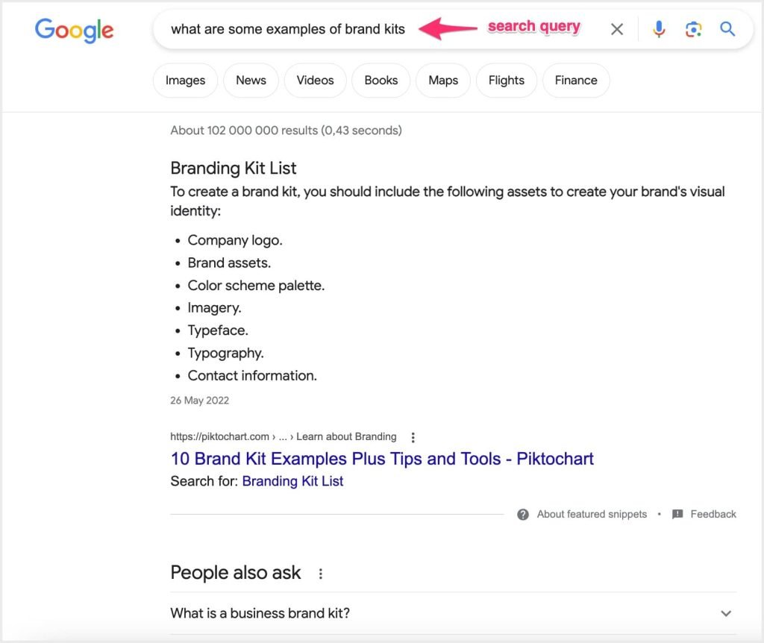The image size is (764, 643).
Task: Open the Maps results tab
Action: tap(442, 80)
